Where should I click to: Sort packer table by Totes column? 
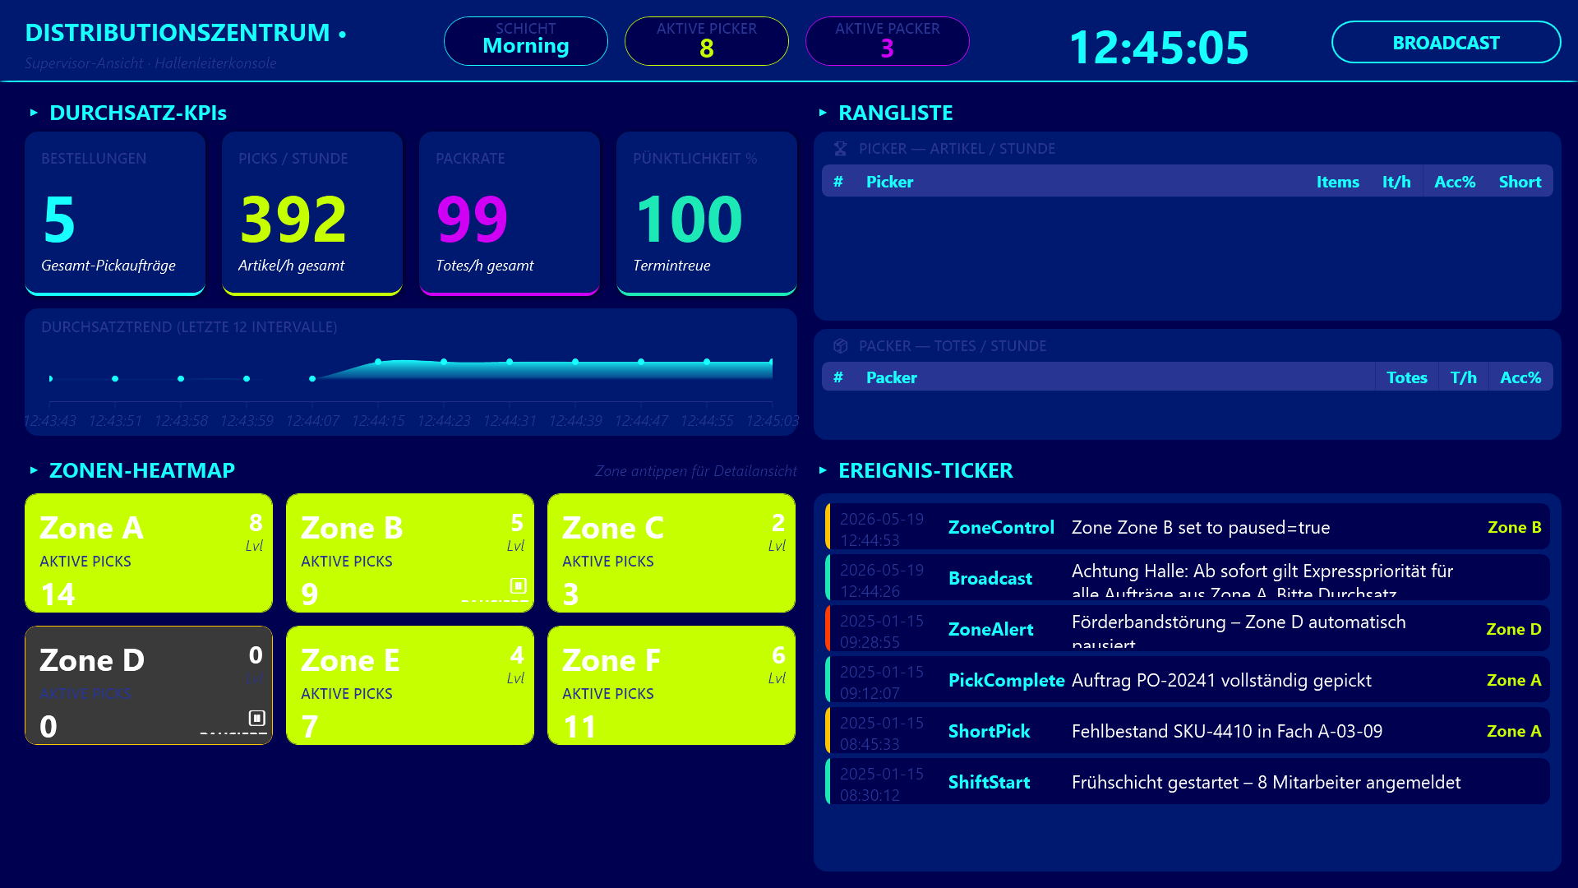[1407, 377]
